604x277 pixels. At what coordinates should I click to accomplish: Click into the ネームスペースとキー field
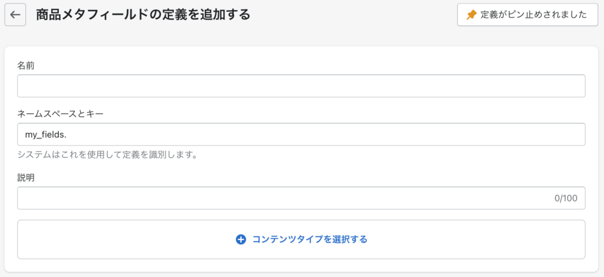tap(301, 134)
